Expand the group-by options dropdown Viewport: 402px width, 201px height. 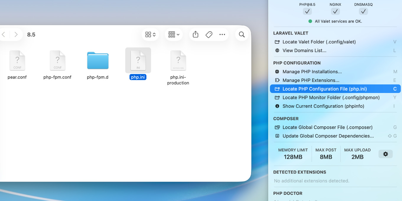coord(174,35)
